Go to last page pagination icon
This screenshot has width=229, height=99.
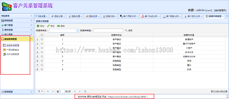click(80, 91)
